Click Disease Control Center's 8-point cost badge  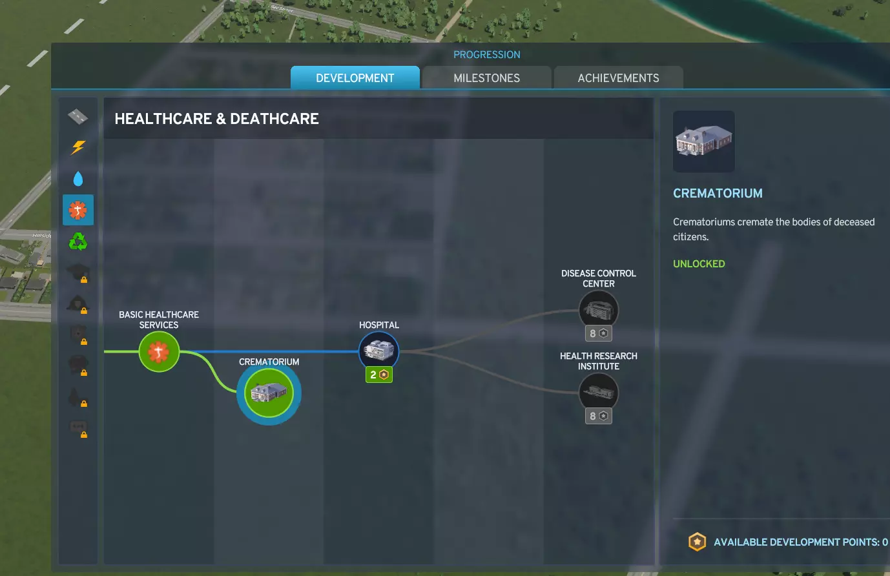click(x=599, y=333)
